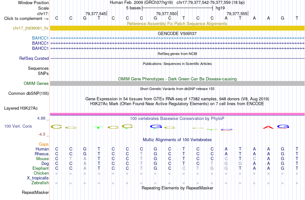Click the Window Position label
Screen dimensions: 305x200
coord(33,3)
